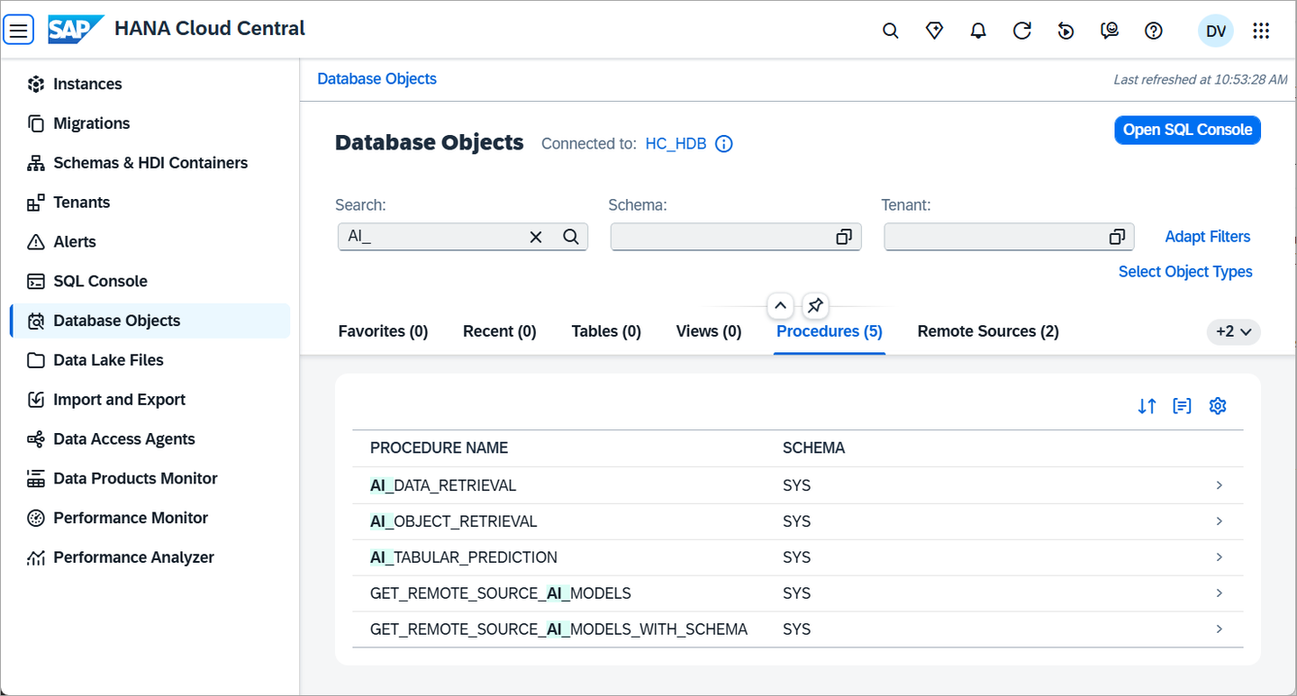Open the notifications bell

click(x=978, y=31)
